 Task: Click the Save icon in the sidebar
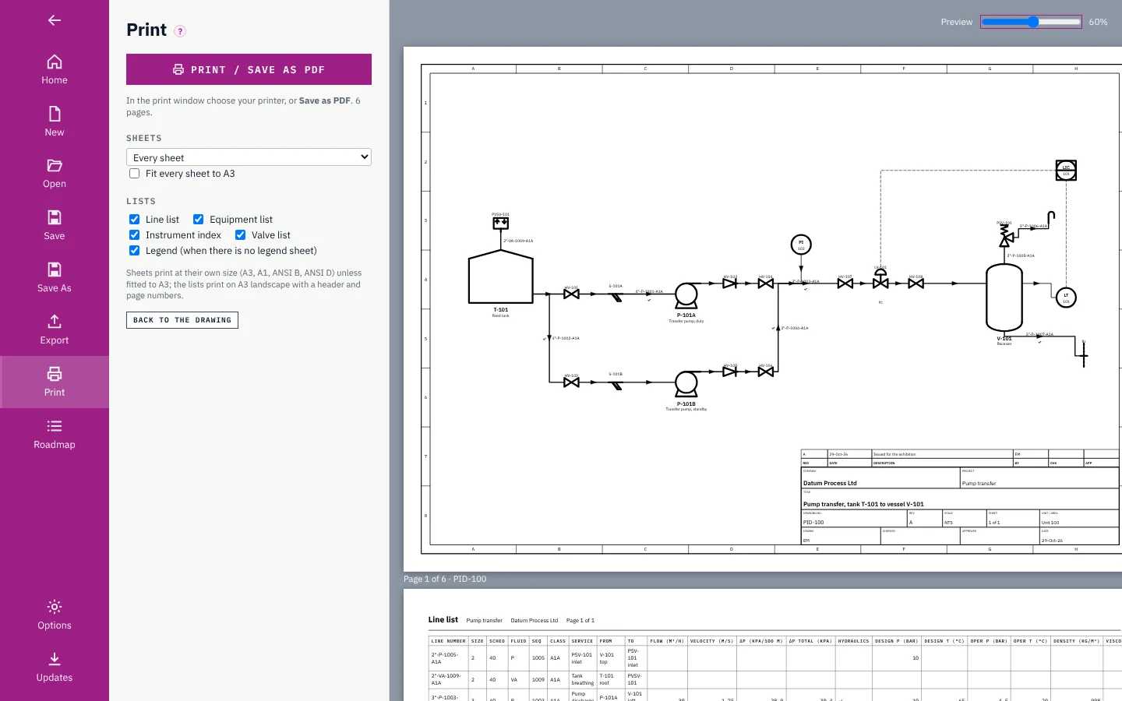click(x=55, y=226)
